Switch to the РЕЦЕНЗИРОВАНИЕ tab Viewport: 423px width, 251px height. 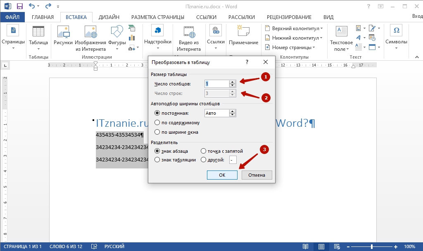point(289,17)
